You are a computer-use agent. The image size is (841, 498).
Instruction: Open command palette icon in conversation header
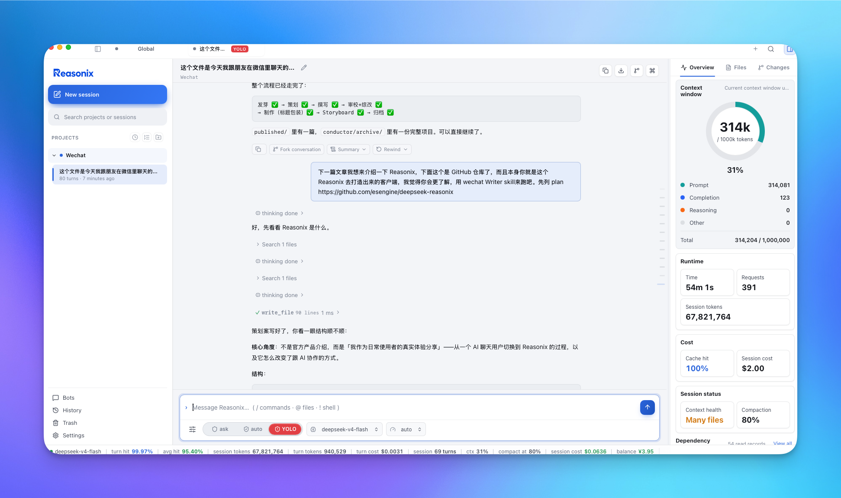point(652,71)
